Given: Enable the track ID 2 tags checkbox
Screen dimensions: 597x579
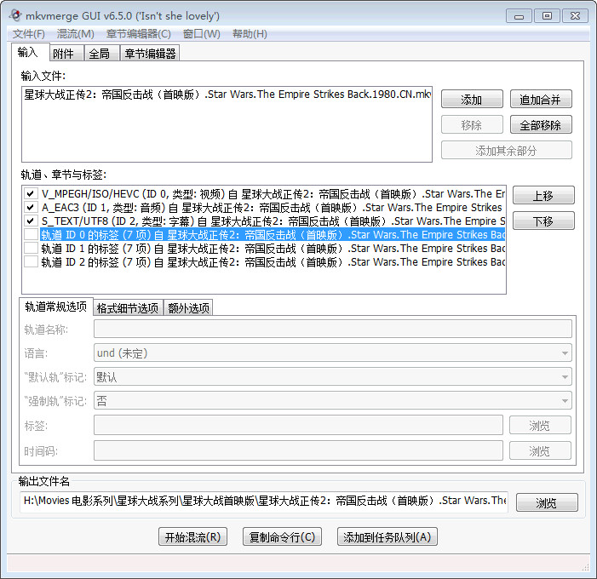Looking at the screenshot, I should [31, 262].
